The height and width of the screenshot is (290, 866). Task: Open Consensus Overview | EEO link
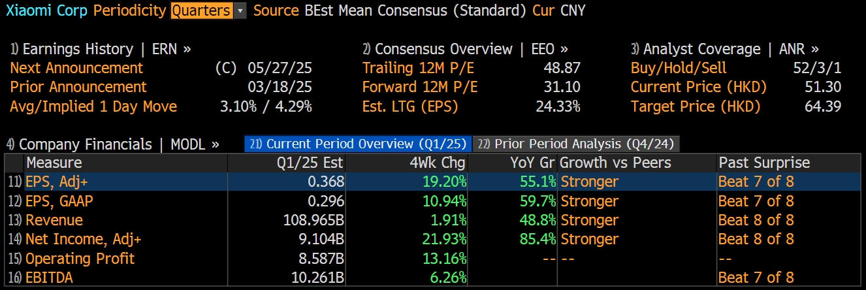(x=465, y=49)
